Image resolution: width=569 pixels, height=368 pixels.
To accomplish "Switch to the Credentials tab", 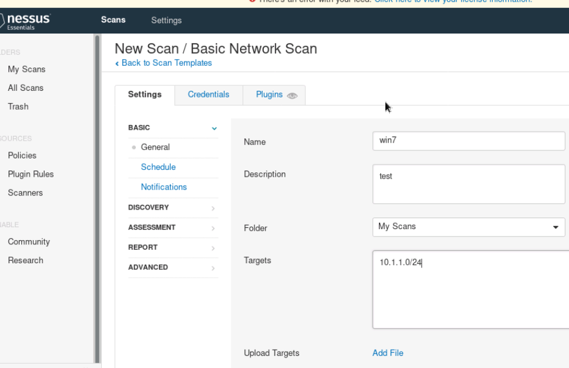I will (x=208, y=94).
